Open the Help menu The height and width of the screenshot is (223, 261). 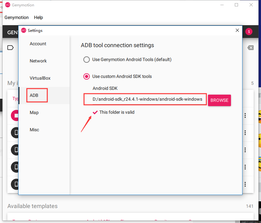click(38, 18)
